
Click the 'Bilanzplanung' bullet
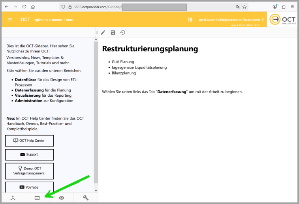click(x=124, y=73)
